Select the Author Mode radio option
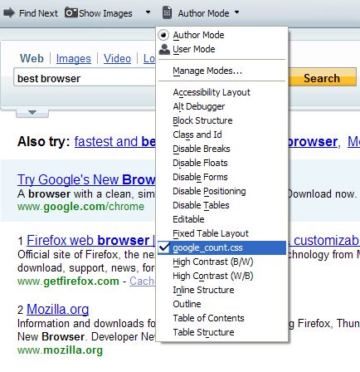The height and width of the screenshot is (372, 360). [x=163, y=35]
